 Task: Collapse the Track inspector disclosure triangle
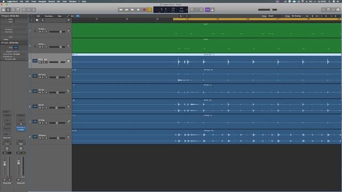click(x=2, y=43)
